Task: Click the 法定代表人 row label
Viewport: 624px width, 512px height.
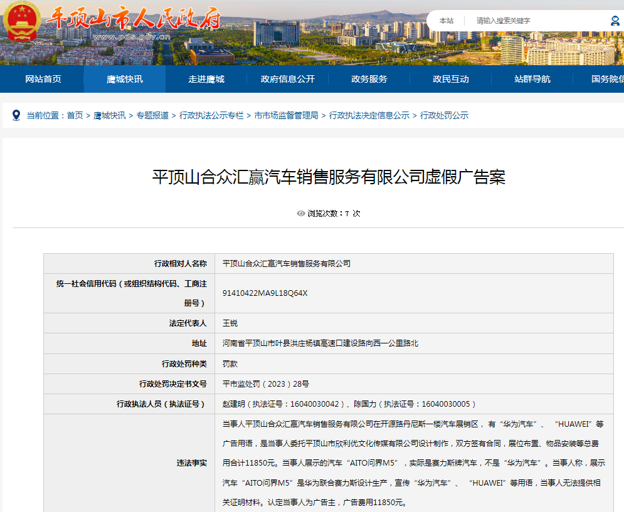Action: tap(188, 323)
